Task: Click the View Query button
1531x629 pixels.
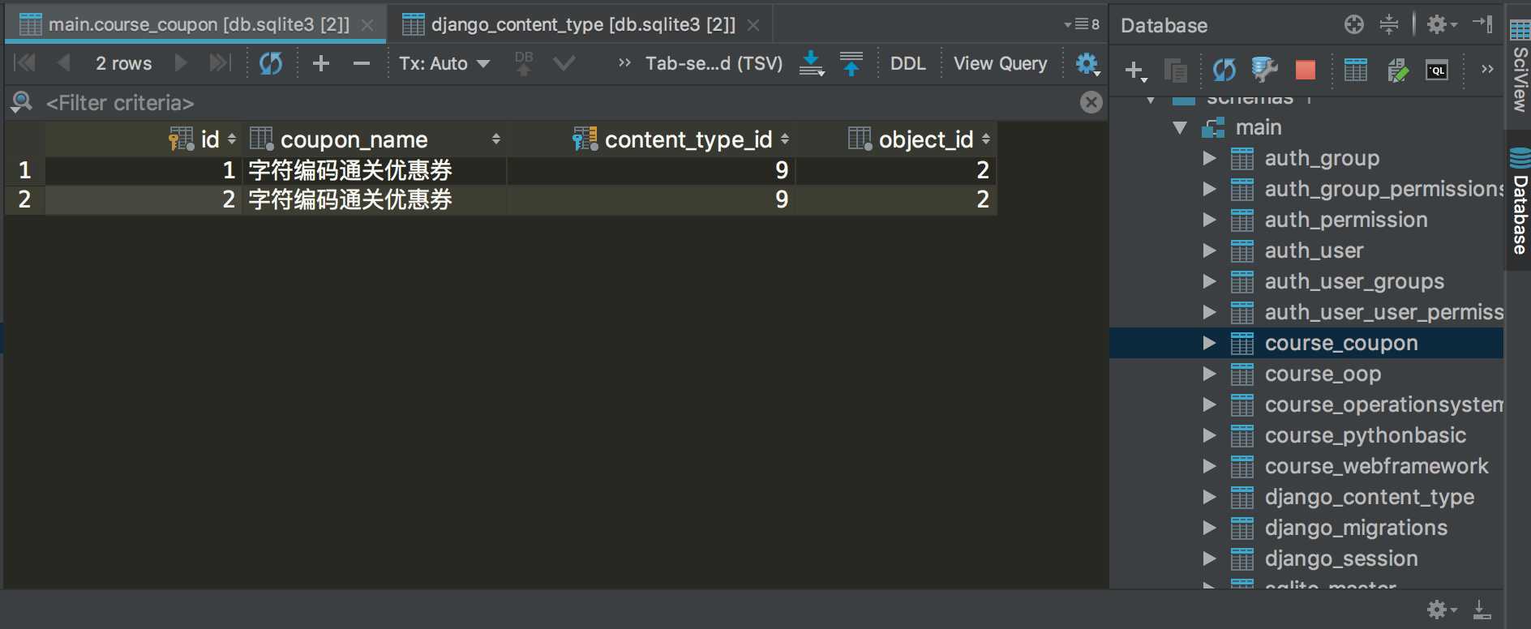Action: [1000, 63]
